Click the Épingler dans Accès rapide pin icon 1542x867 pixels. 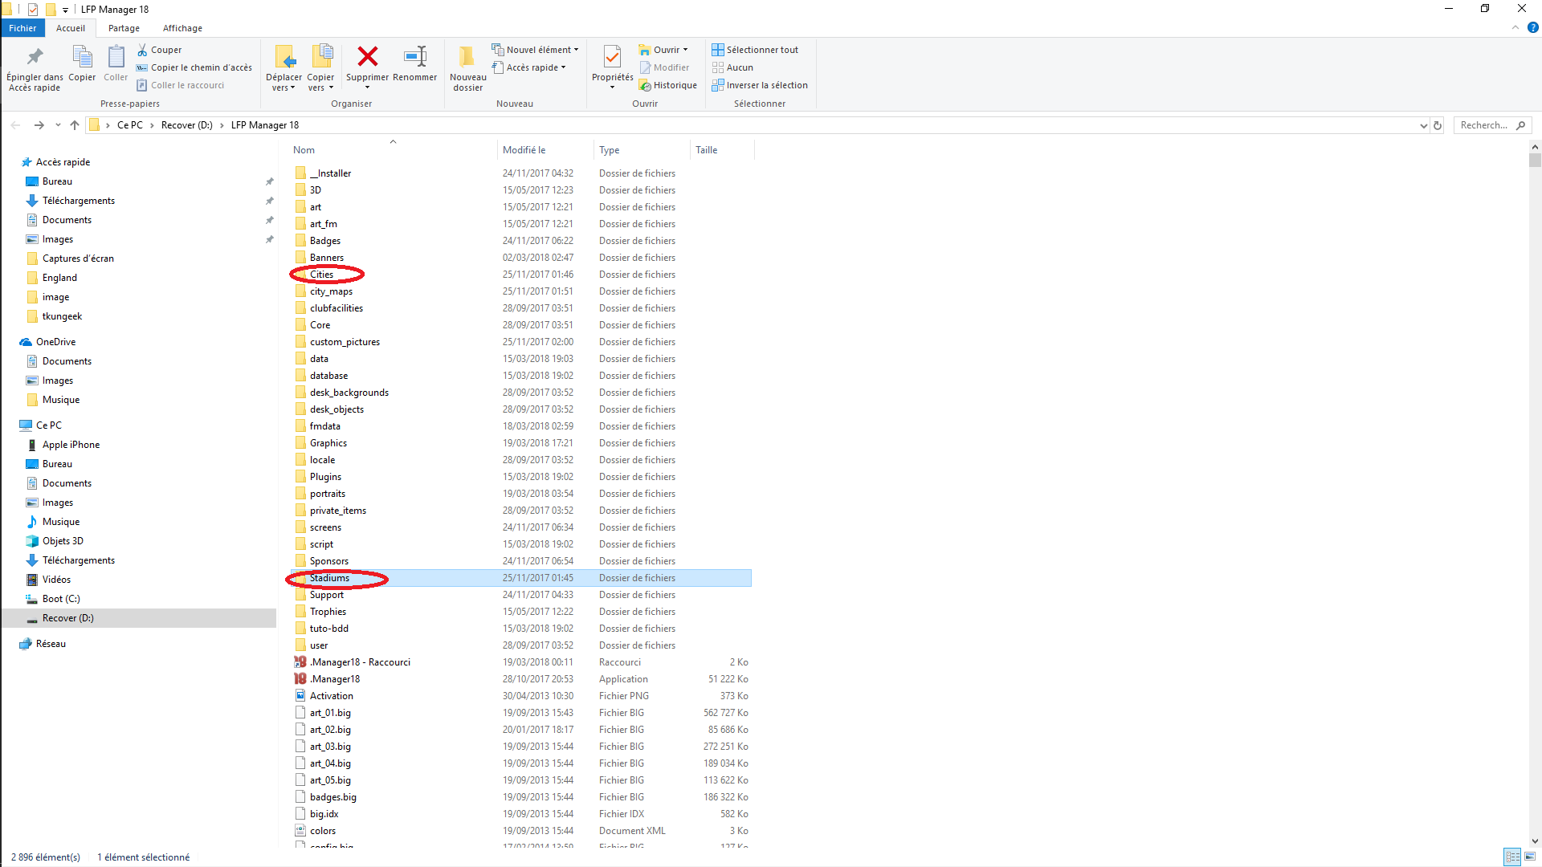35,57
